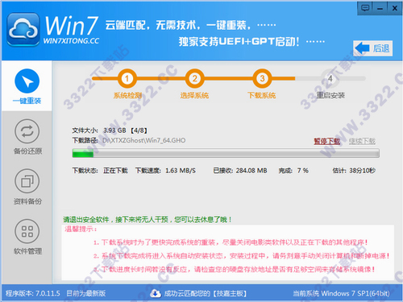
Task: Click the cloud download icon in status bar
Action: point(156,293)
